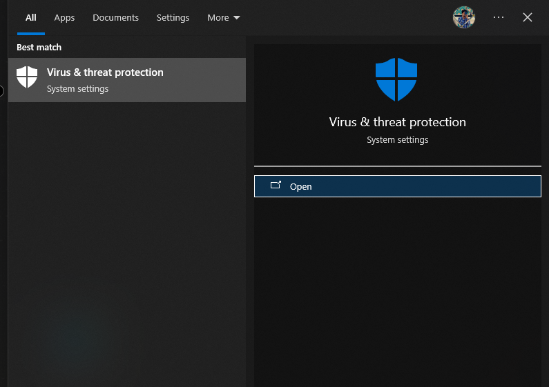Image resolution: width=549 pixels, height=387 pixels.
Task: Expand the More dropdown
Action: click(223, 17)
